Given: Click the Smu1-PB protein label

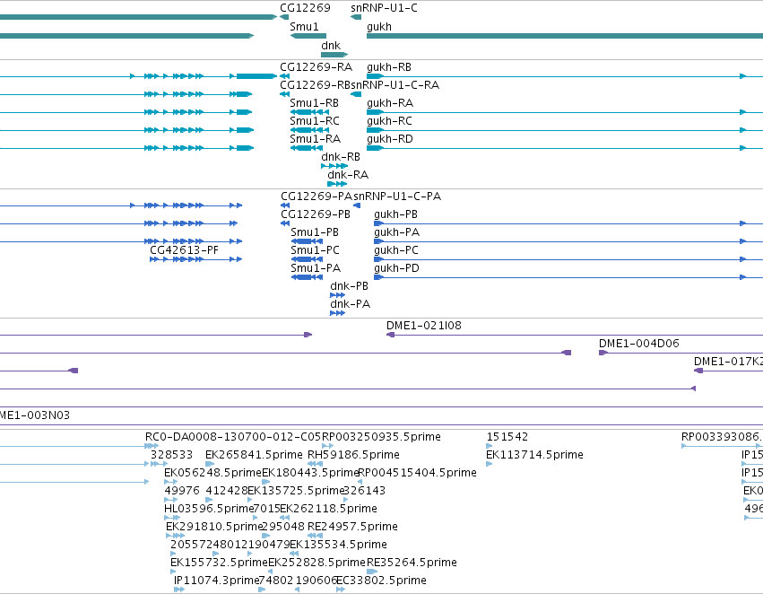Looking at the screenshot, I should pyautogui.click(x=315, y=232).
